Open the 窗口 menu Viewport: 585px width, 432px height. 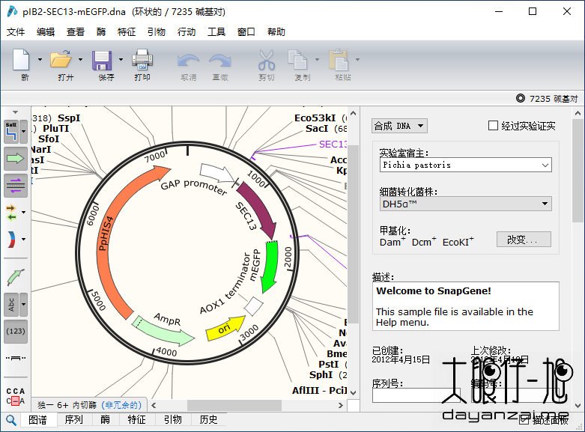pos(246,32)
